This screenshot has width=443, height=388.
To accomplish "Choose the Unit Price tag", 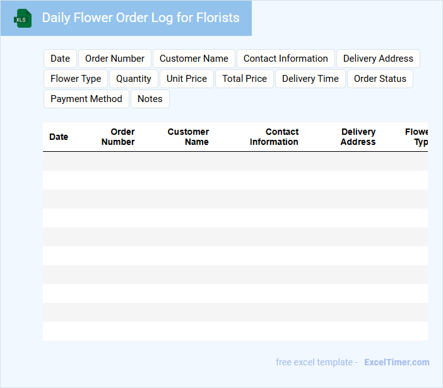I will coord(186,79).
